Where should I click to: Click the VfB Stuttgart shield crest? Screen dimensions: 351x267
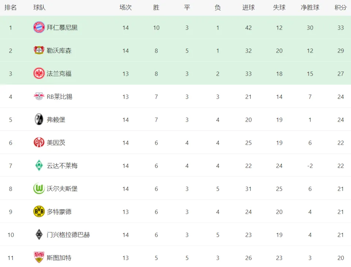tap(39, 258)
